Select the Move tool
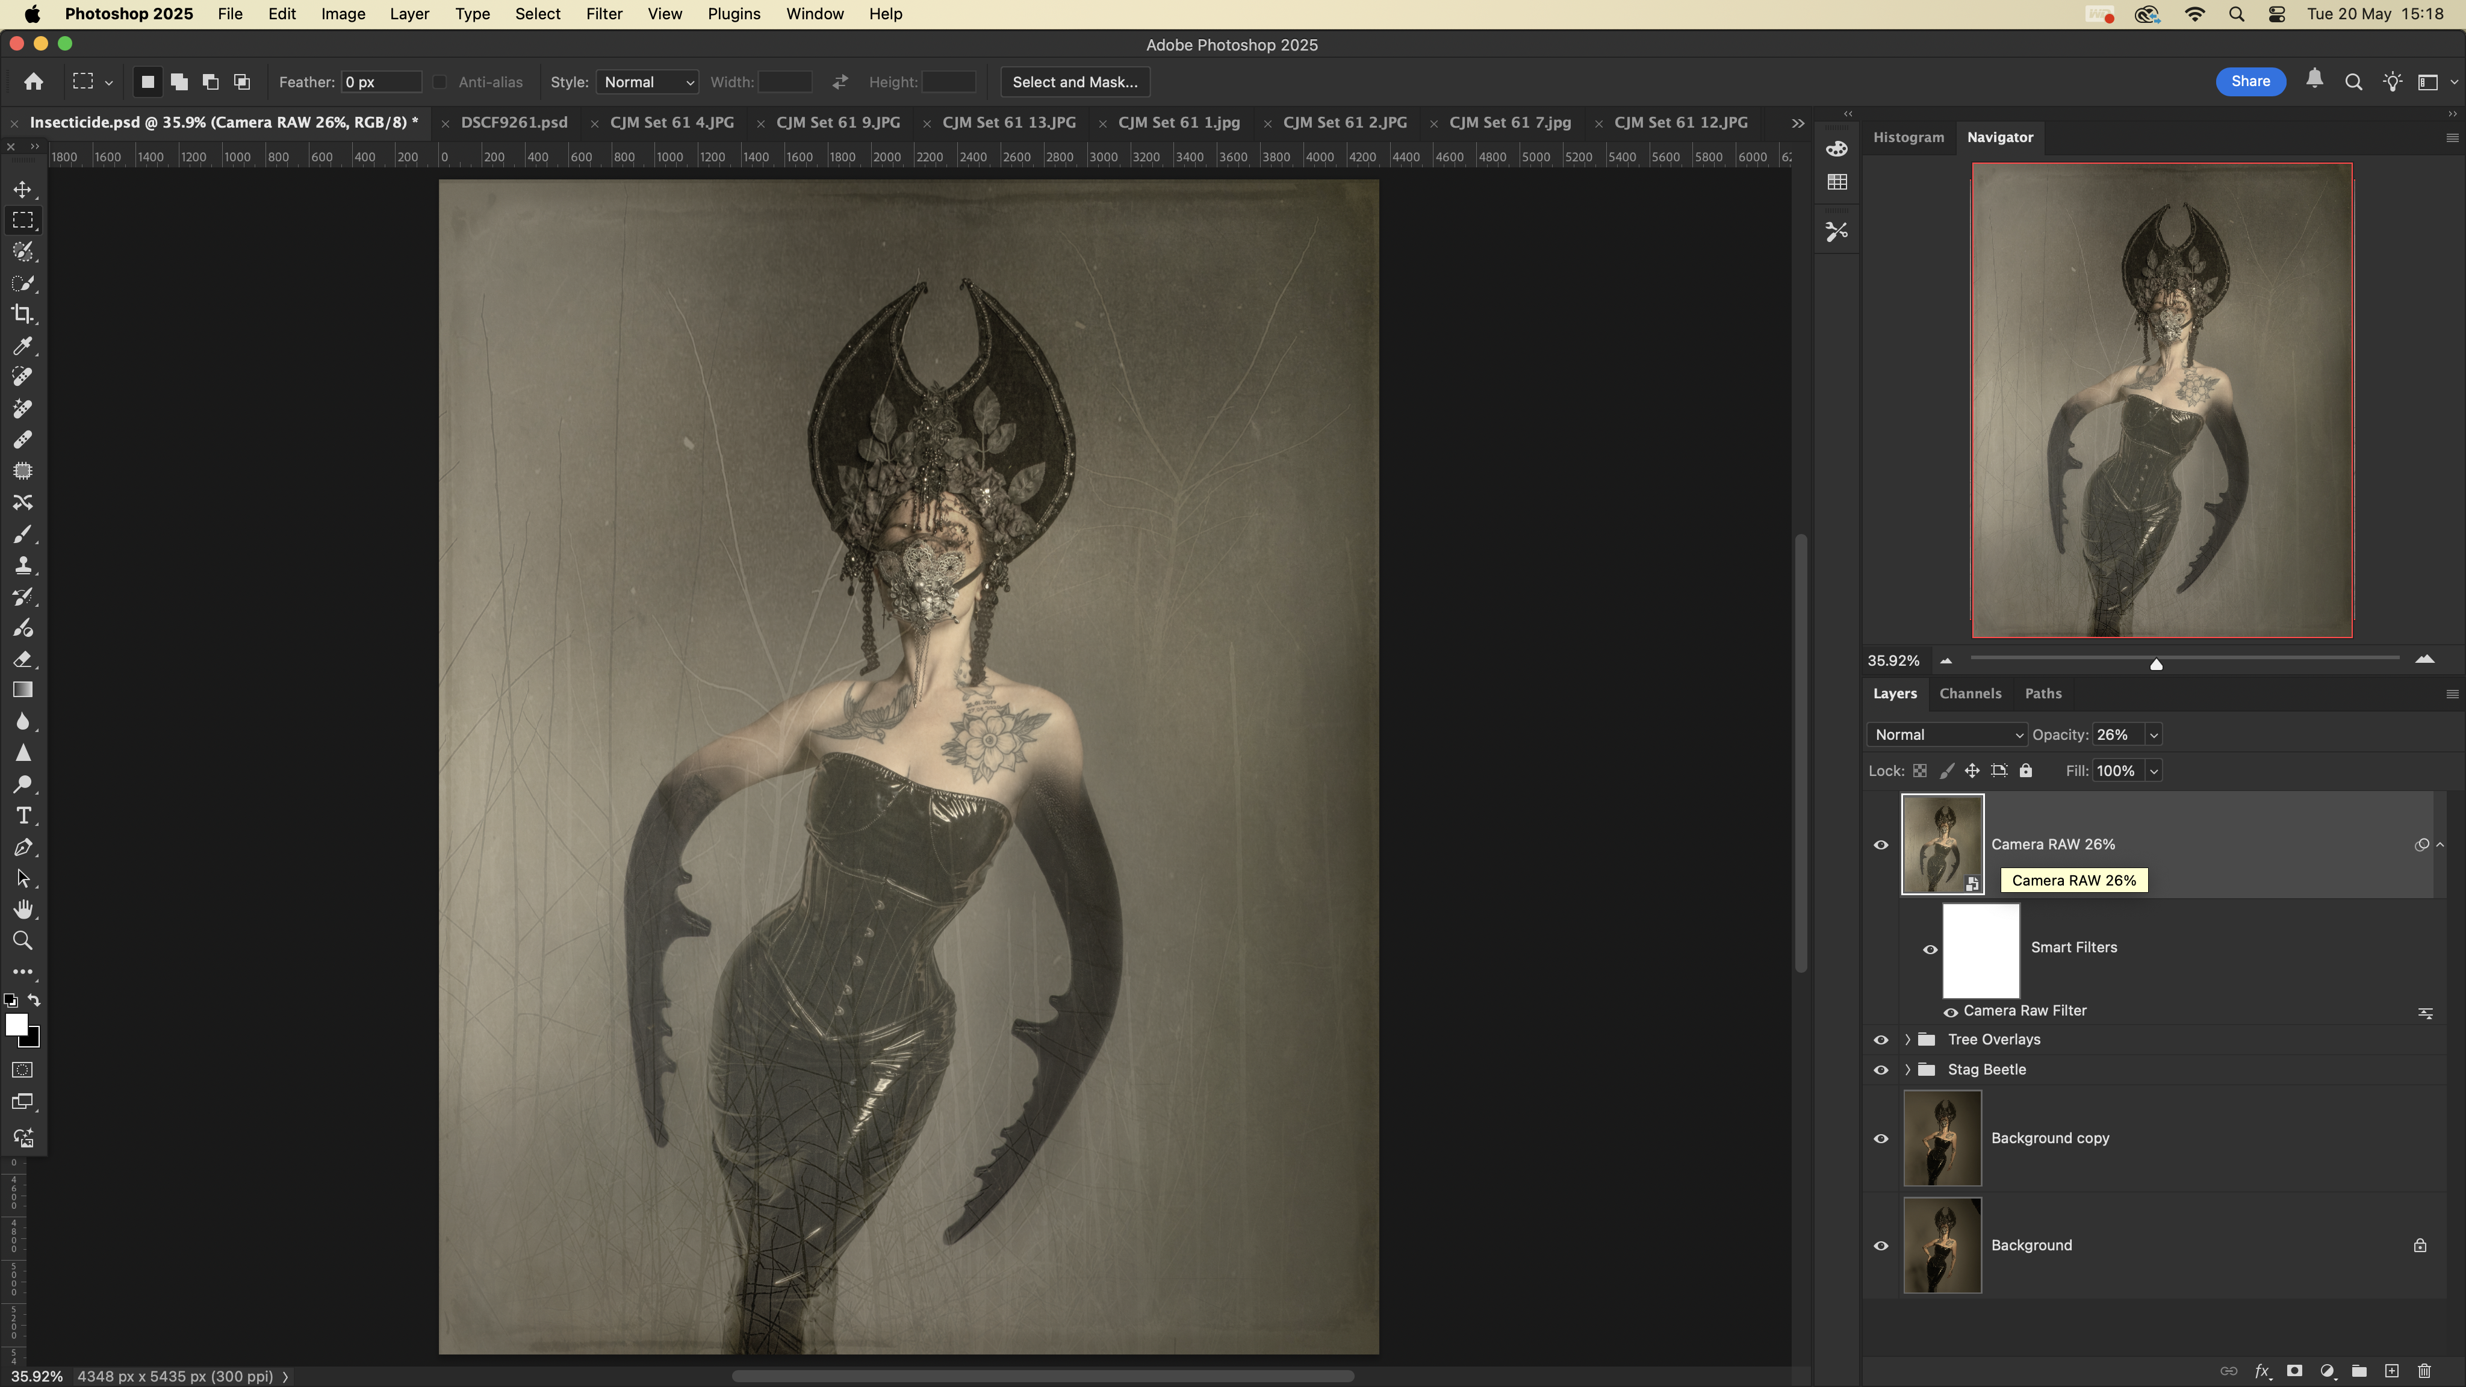2466x1387 pixels. click(23, 190)
